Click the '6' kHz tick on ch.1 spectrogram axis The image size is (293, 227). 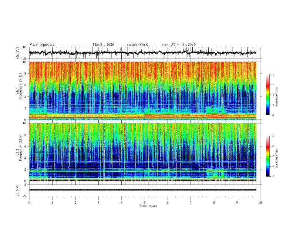(x=25, y=85)
